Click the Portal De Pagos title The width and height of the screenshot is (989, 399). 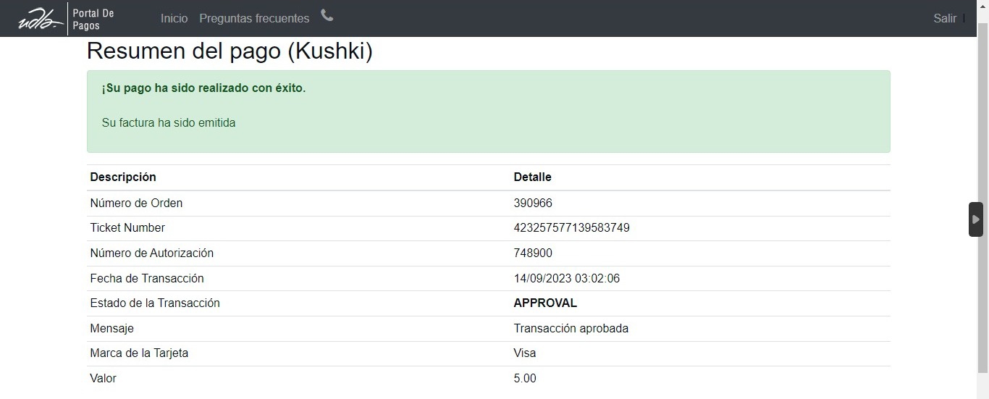(x=93, y=20)
